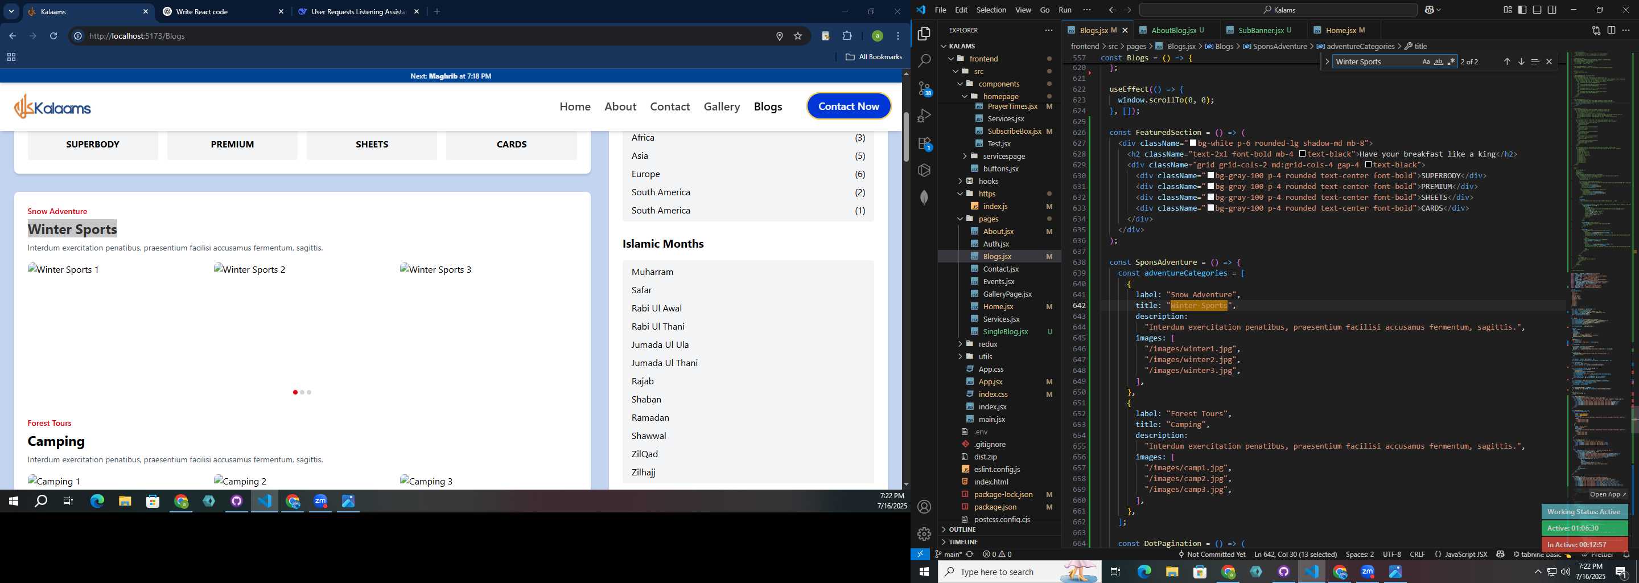Expand the replace field chevron in find widget
The height and width of the screenshot is (583, 1639).
pos(1327,61)
